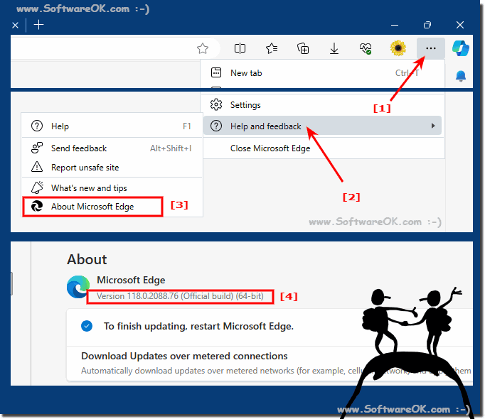The image size is (485, 419).
Task: Choose Close Microsoft Edge
Action: [322, 148]
